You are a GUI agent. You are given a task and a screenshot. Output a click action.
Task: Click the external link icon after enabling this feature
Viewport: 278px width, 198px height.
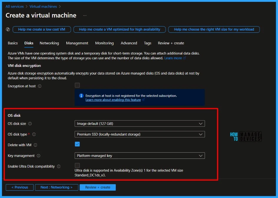[143, 100]
